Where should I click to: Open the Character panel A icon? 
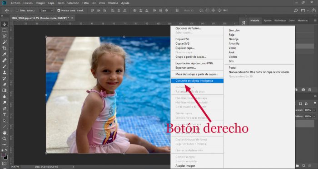pos(243,23)
